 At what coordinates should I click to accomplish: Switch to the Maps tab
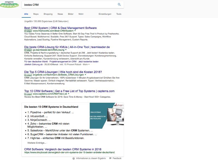click(36, 14)
